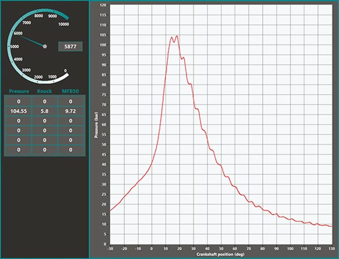Click the 9.72 MFB50 value cell
The width and height of the screenshot is (339, 259).
tap(71, 112)
